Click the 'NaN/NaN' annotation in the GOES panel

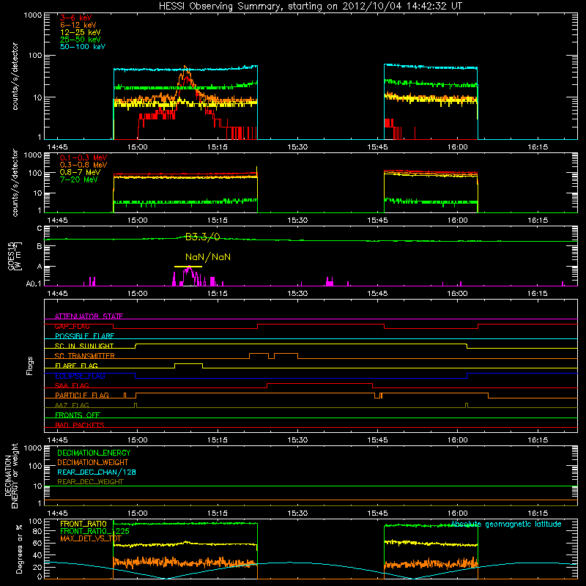point(208,257)
